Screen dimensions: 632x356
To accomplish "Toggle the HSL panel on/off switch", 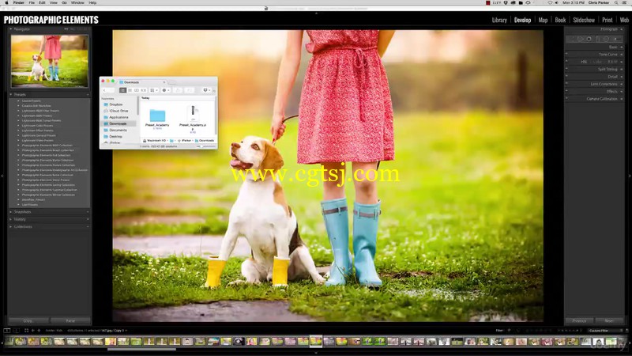I will (x=566, y=62).
